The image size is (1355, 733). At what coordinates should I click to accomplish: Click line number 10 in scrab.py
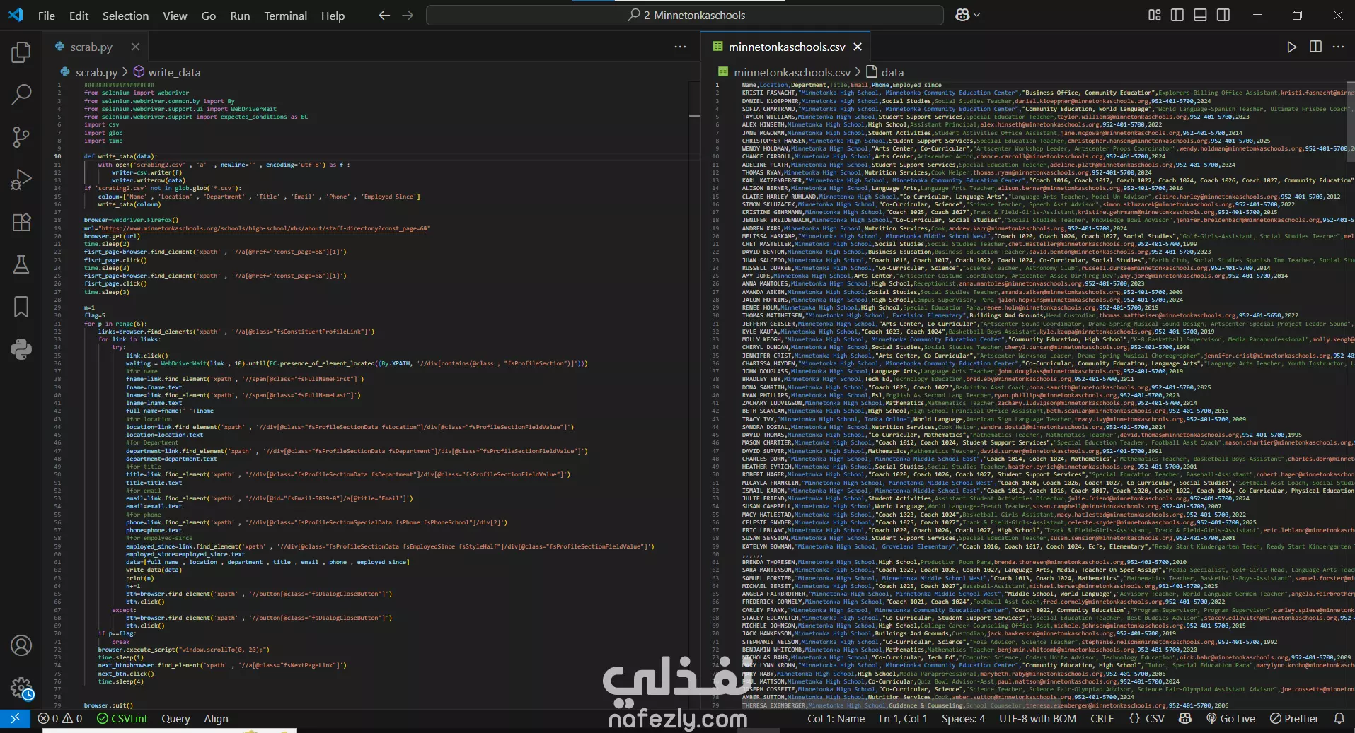[58, 156]
